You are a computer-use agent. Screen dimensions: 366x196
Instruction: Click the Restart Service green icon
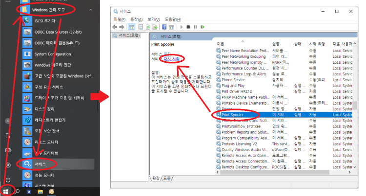pyautogui.click(x=203, y=27)
